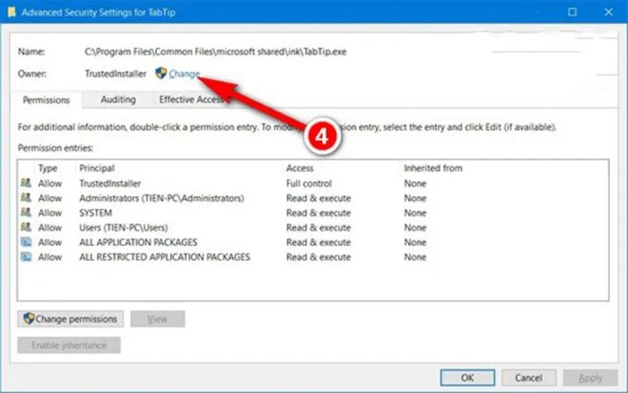Screen dimensions: 628x393
Task: Click Full control in the TrustedInstaller row
Action: click(x=309, y=183)
